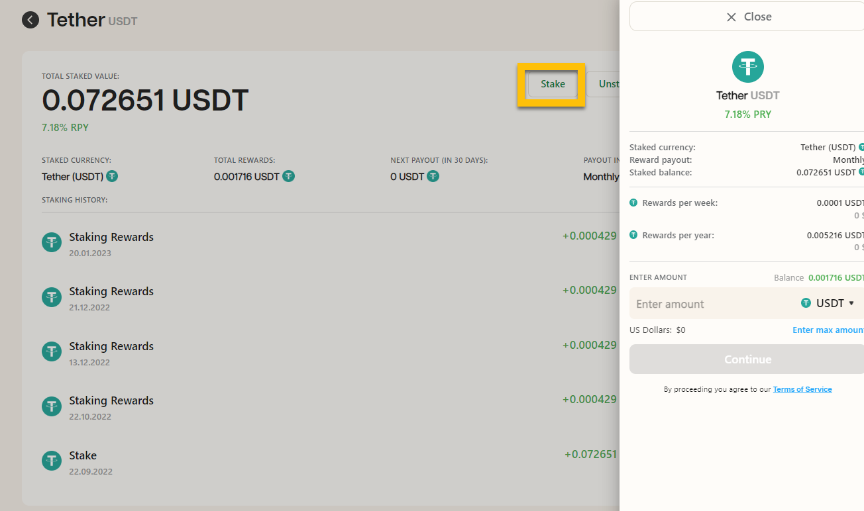Image resolution: width=864 pixels, height=511 pixels.
Task: Select the Staking Rewards entry dated 21.12.2022
Action: coord(329,299)
